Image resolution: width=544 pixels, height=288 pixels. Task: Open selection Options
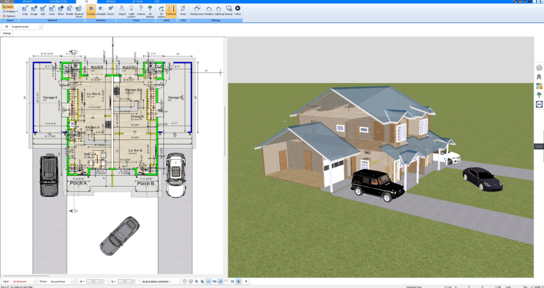pyautogui.click(x=9, y=16)
